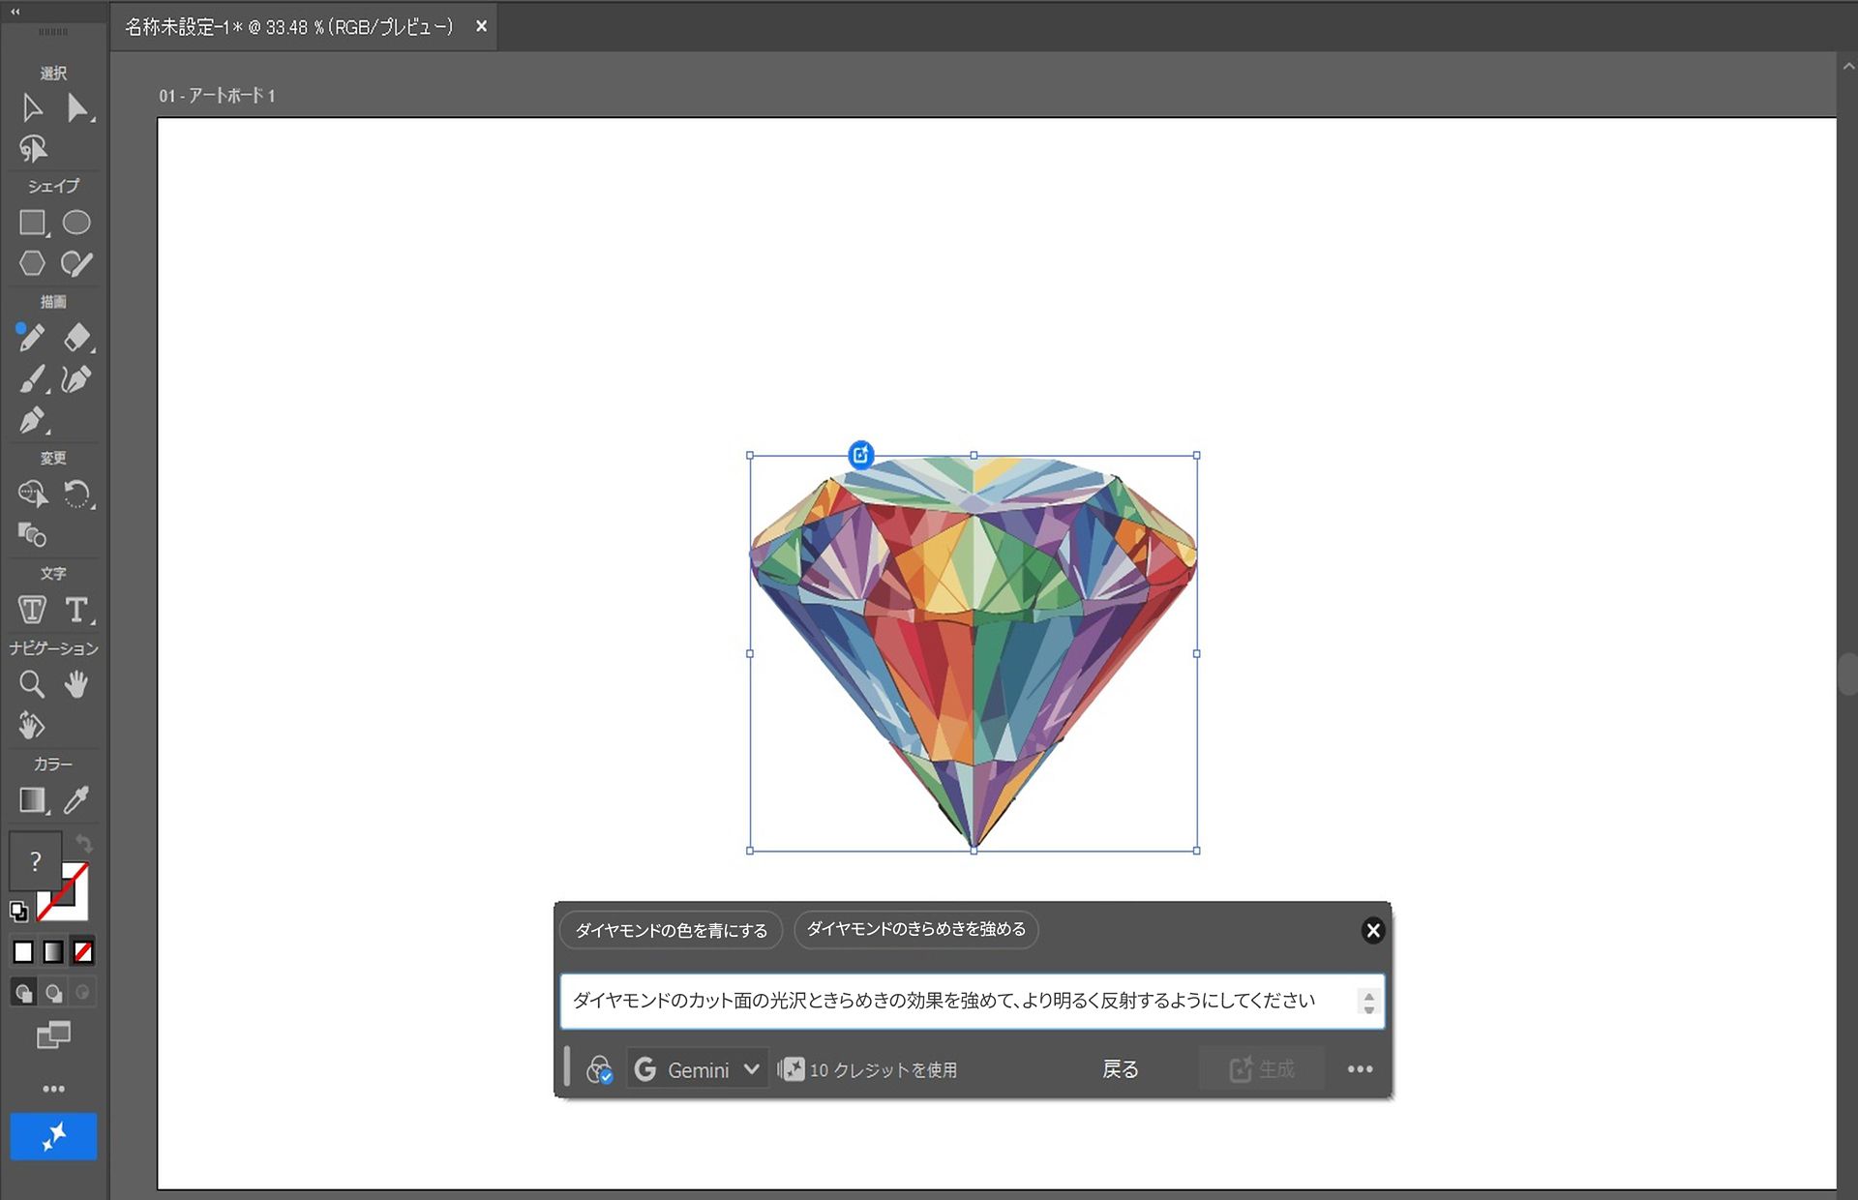Choose suggestion ダイヤモンドのきらめきを強める
The image size is (1858, 1200).
pyautogui.click(x=916, y=929)
